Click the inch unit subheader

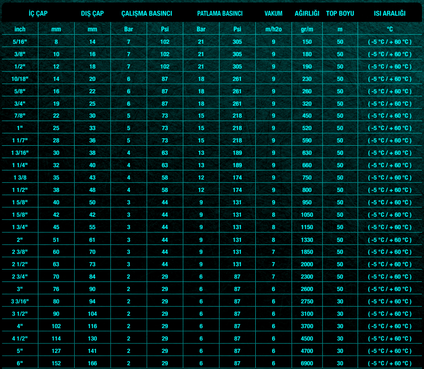tap(20, 29)
